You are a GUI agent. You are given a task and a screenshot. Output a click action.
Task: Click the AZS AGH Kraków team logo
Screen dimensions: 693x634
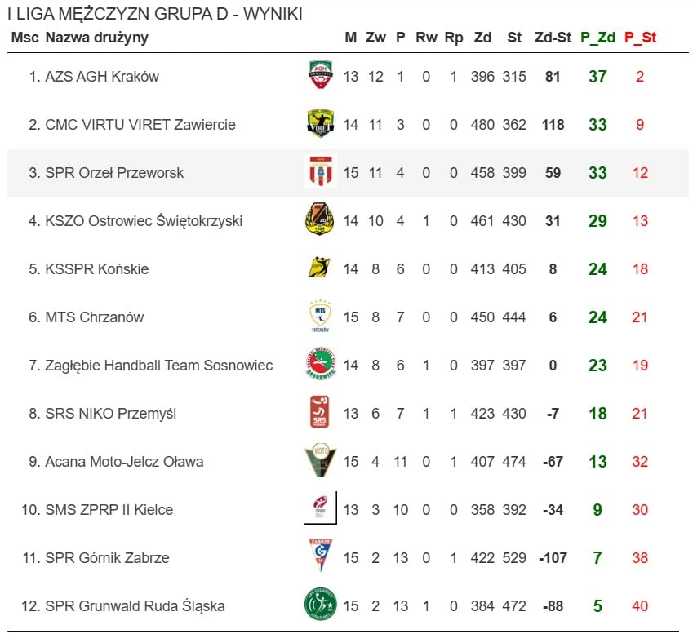320,76
